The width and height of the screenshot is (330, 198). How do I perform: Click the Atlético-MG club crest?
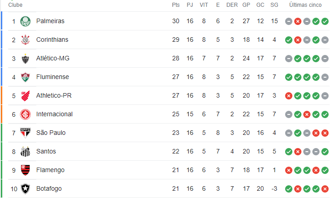(25, 59)
